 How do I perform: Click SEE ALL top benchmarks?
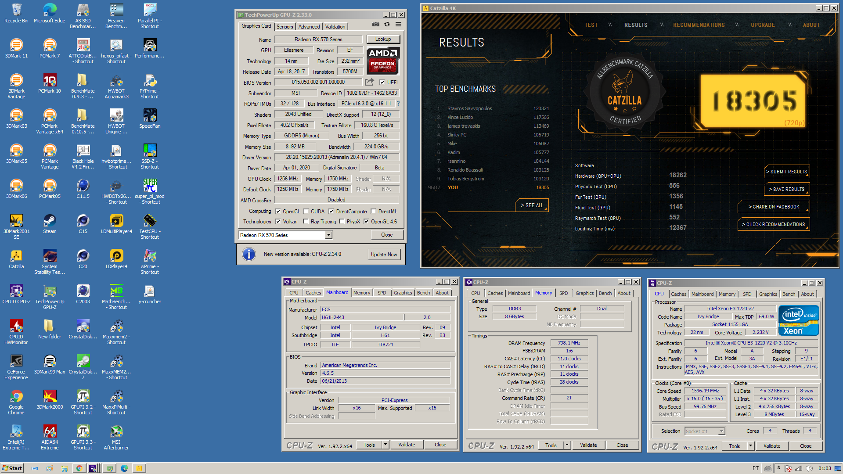click(x=532, y=205)
